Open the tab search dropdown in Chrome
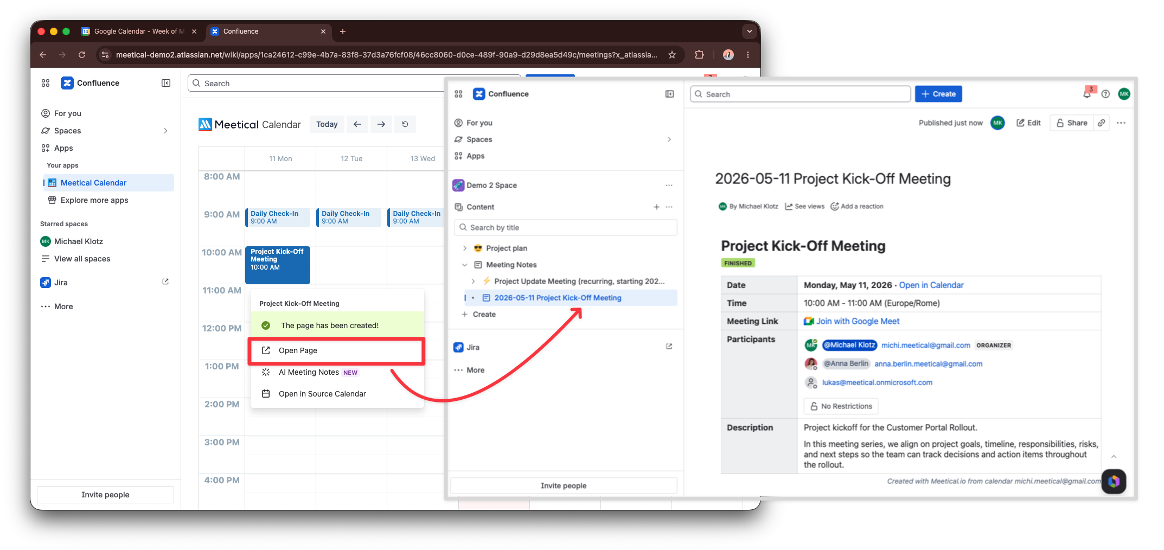Viewport: 1164px width, 550px height. point(750,31)
